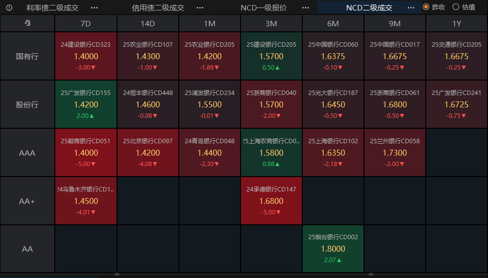Switch to the NCD二级成交 tab
The image size is (488, 278).
point(369,8)
